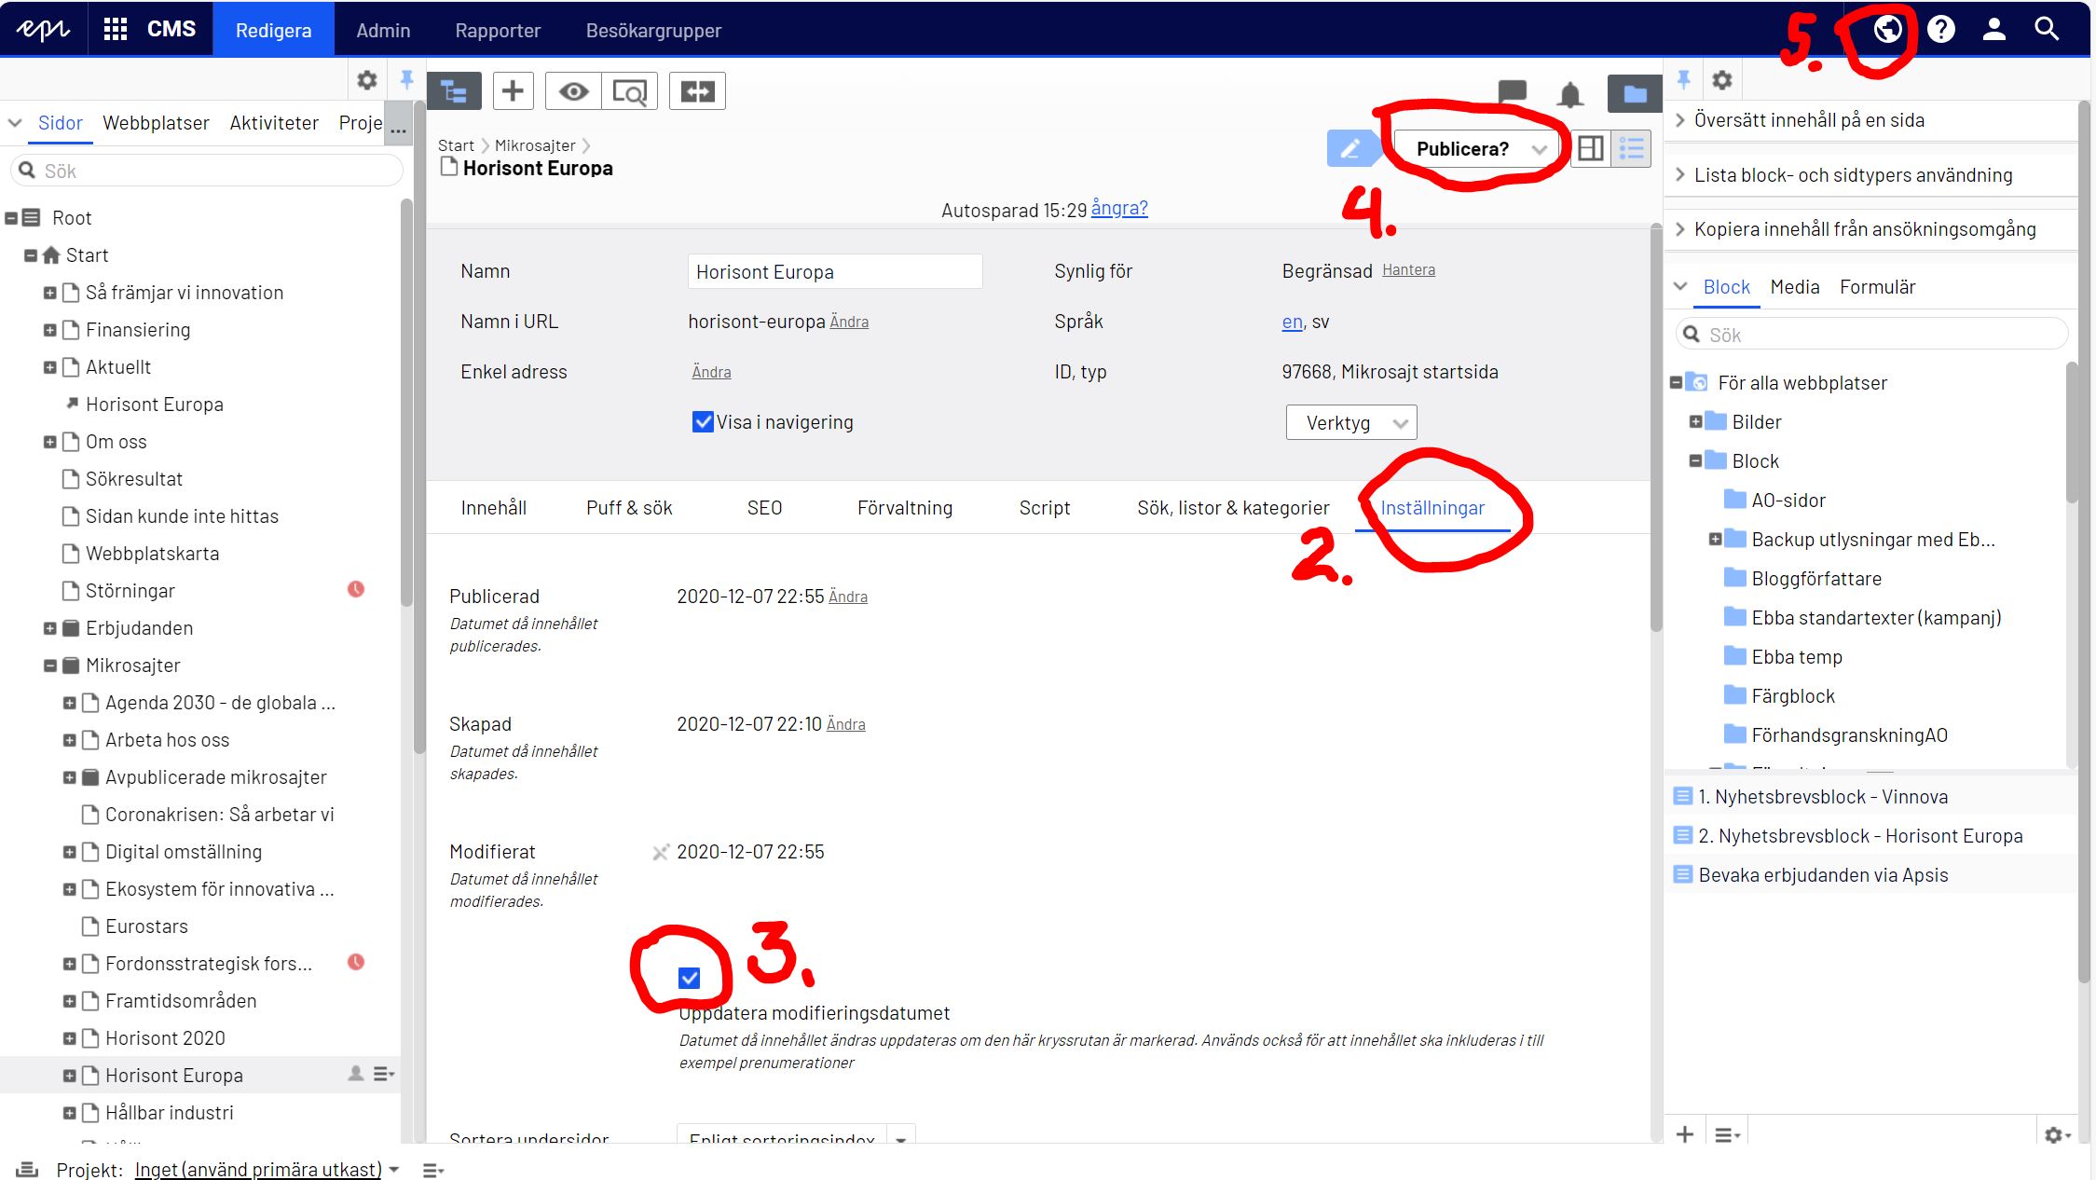The width and height of the screenshot is (2096, 1180).
Task: Click the notification bell icon
Action: pos(1570,93)
